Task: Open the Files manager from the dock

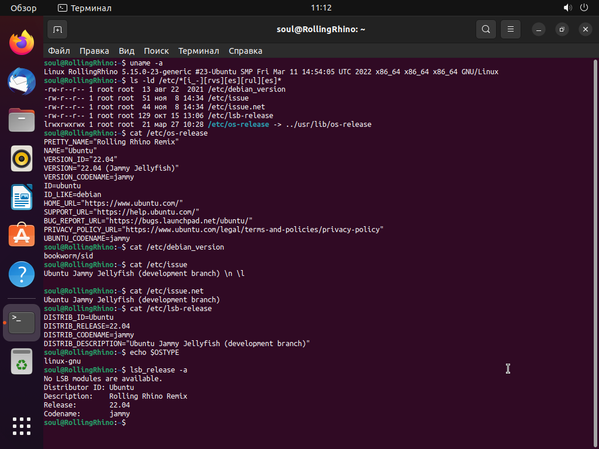Action: pos(22,120)
